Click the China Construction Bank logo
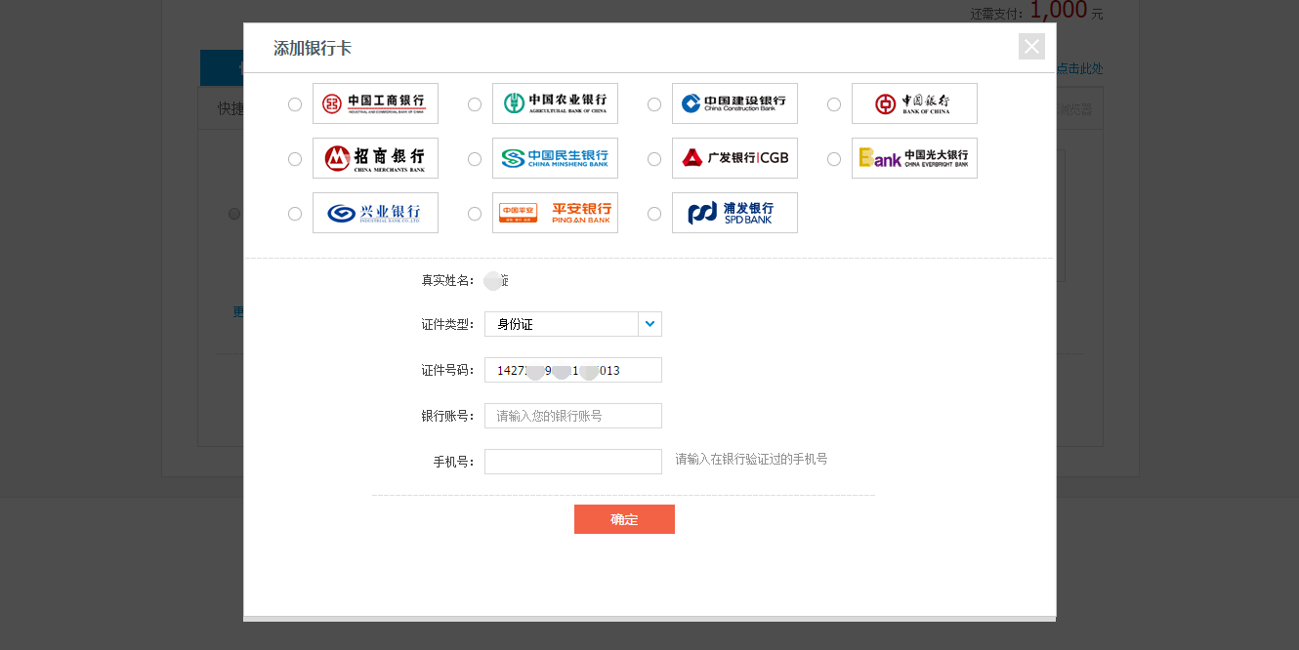1299x650 pixels. pos(734,103)
